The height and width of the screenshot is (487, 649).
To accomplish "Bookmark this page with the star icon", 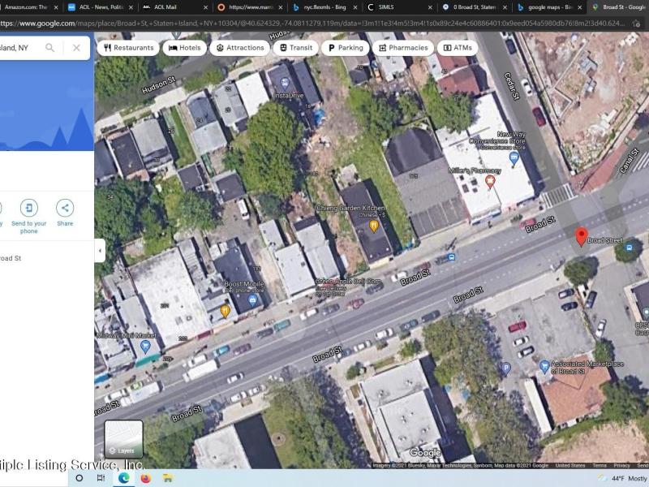I will point(636,24).
